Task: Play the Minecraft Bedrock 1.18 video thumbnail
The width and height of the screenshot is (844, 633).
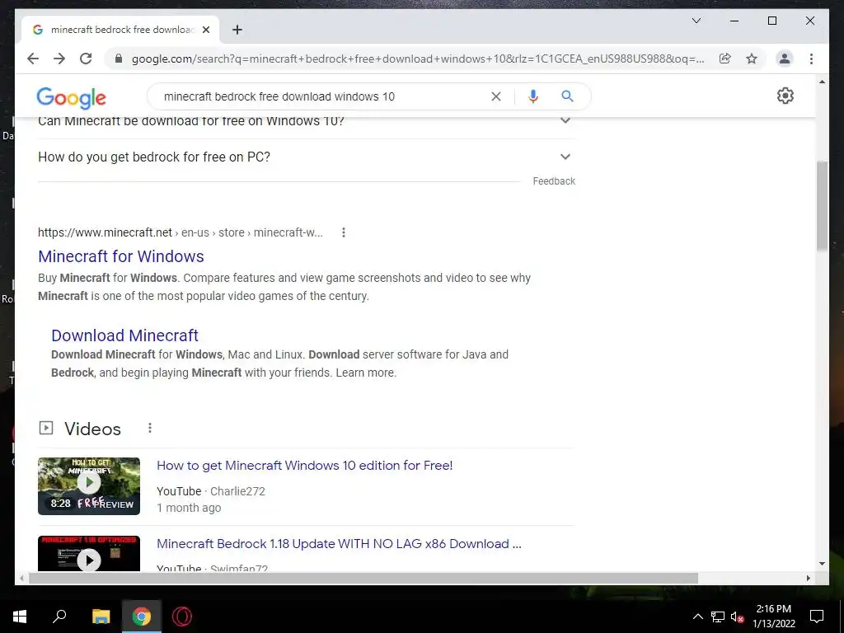Action: (89, 553)
